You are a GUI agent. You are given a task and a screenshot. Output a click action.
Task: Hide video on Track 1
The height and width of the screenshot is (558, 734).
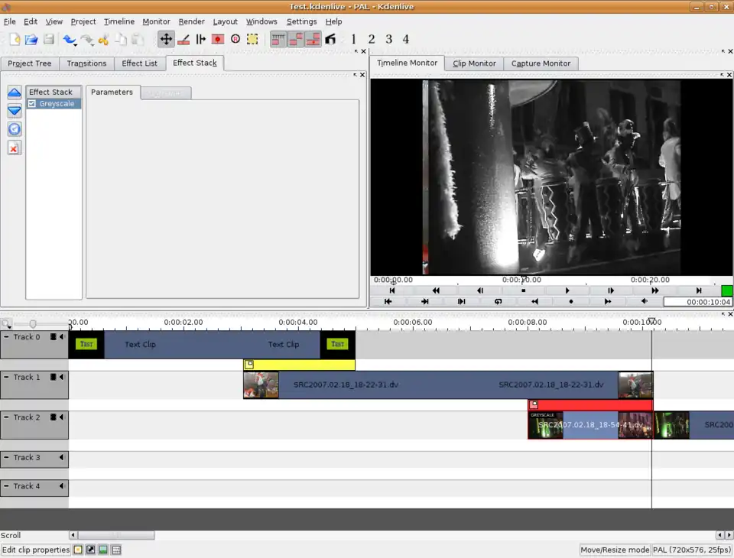point(54,378)
